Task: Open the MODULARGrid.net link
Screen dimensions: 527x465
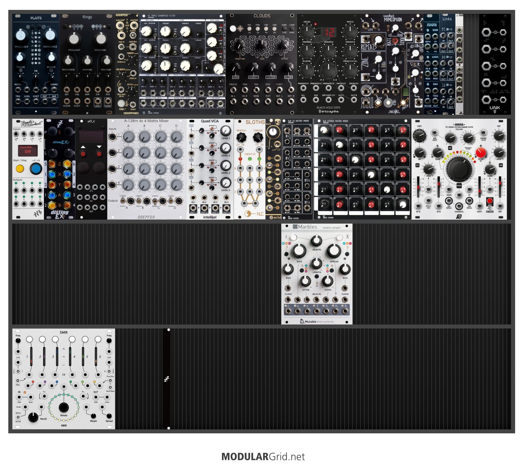Action: (263, 457)
